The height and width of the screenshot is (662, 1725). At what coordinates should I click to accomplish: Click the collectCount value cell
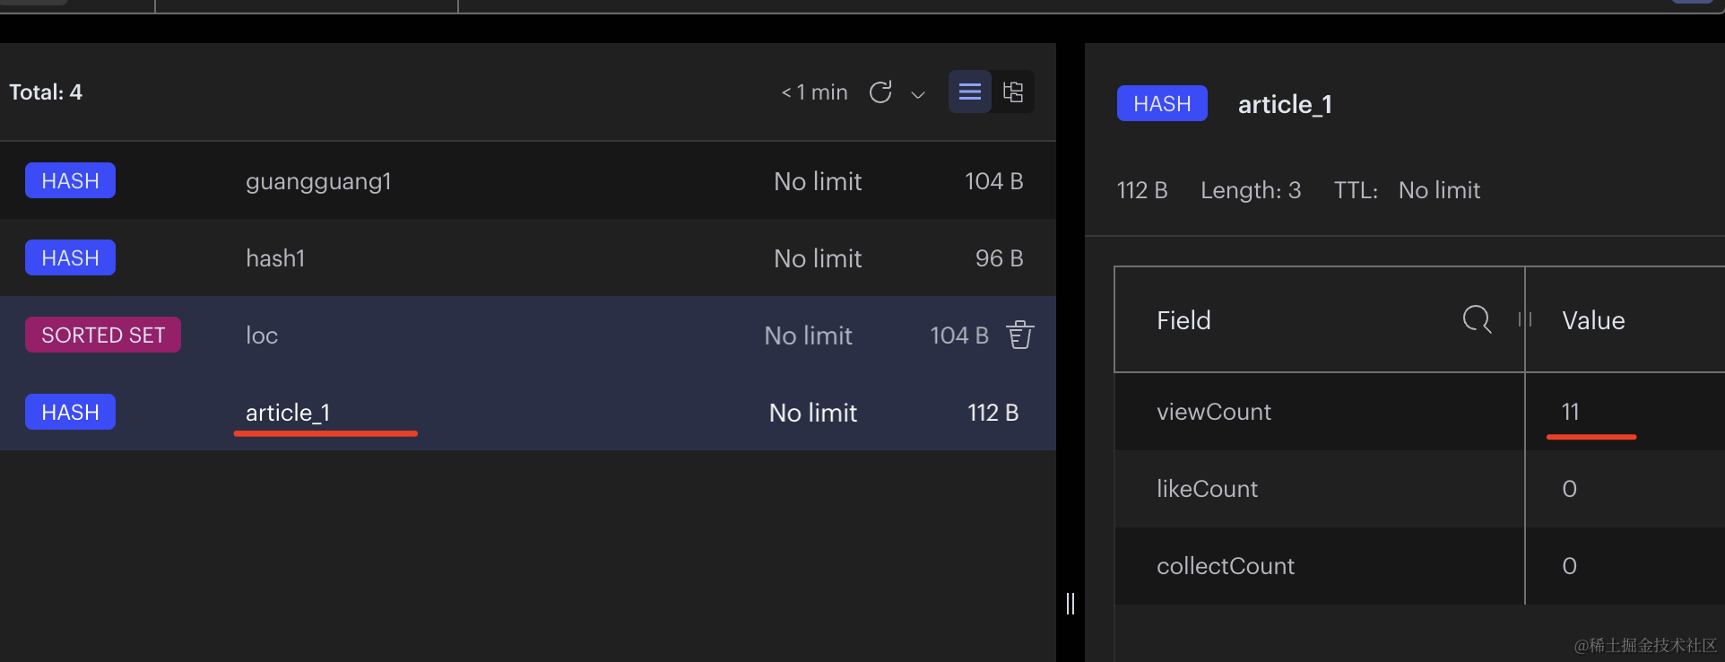point(1570,566)
